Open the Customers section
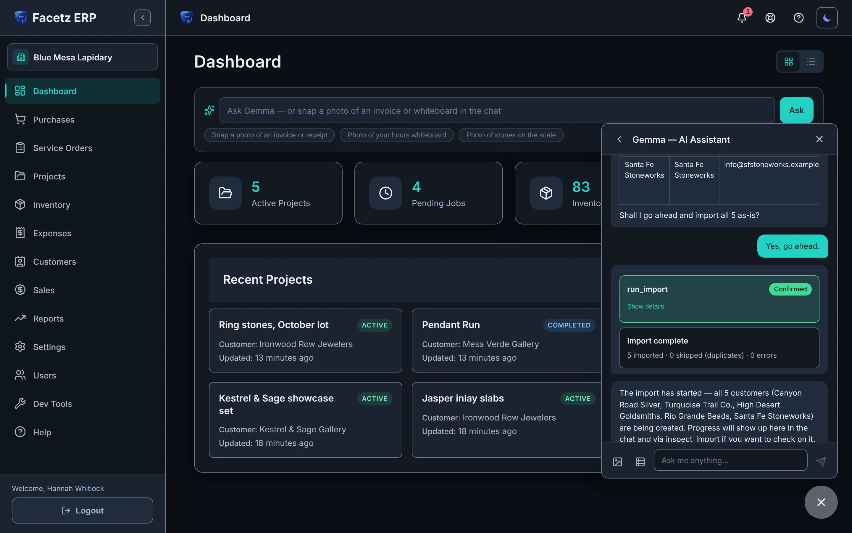Screen dimensions: 852x533 point(82,261)
